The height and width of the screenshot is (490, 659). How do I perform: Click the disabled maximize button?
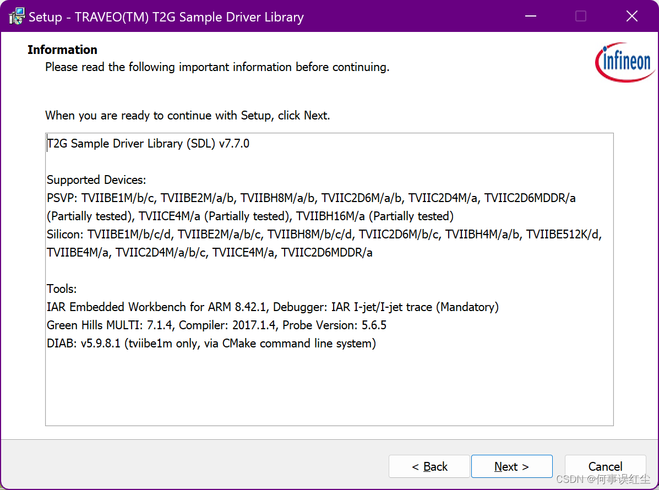(581, 16)
